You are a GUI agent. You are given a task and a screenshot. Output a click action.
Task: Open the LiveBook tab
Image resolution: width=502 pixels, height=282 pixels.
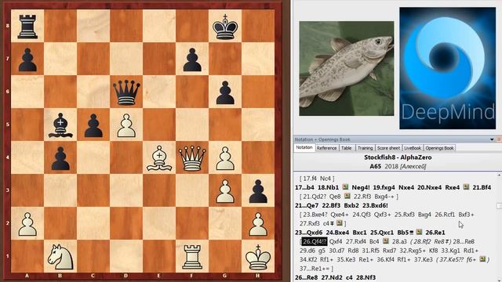coord(413,148)
